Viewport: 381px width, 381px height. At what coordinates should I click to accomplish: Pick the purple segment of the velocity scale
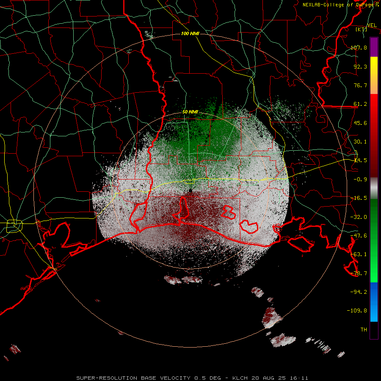tap(374, 47)
